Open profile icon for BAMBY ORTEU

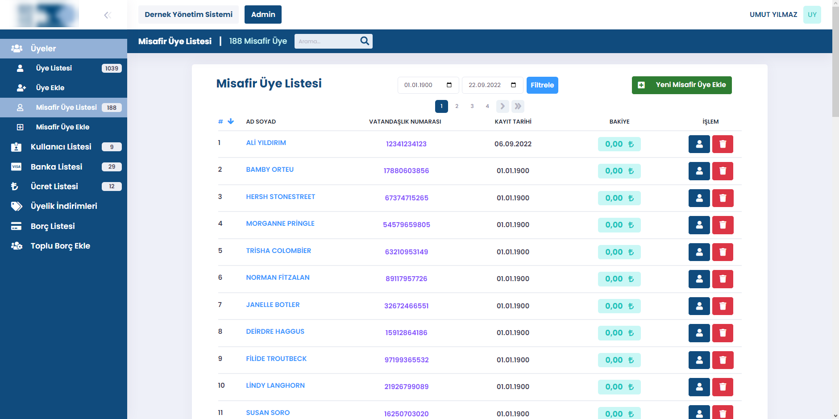tap(699, 171)
